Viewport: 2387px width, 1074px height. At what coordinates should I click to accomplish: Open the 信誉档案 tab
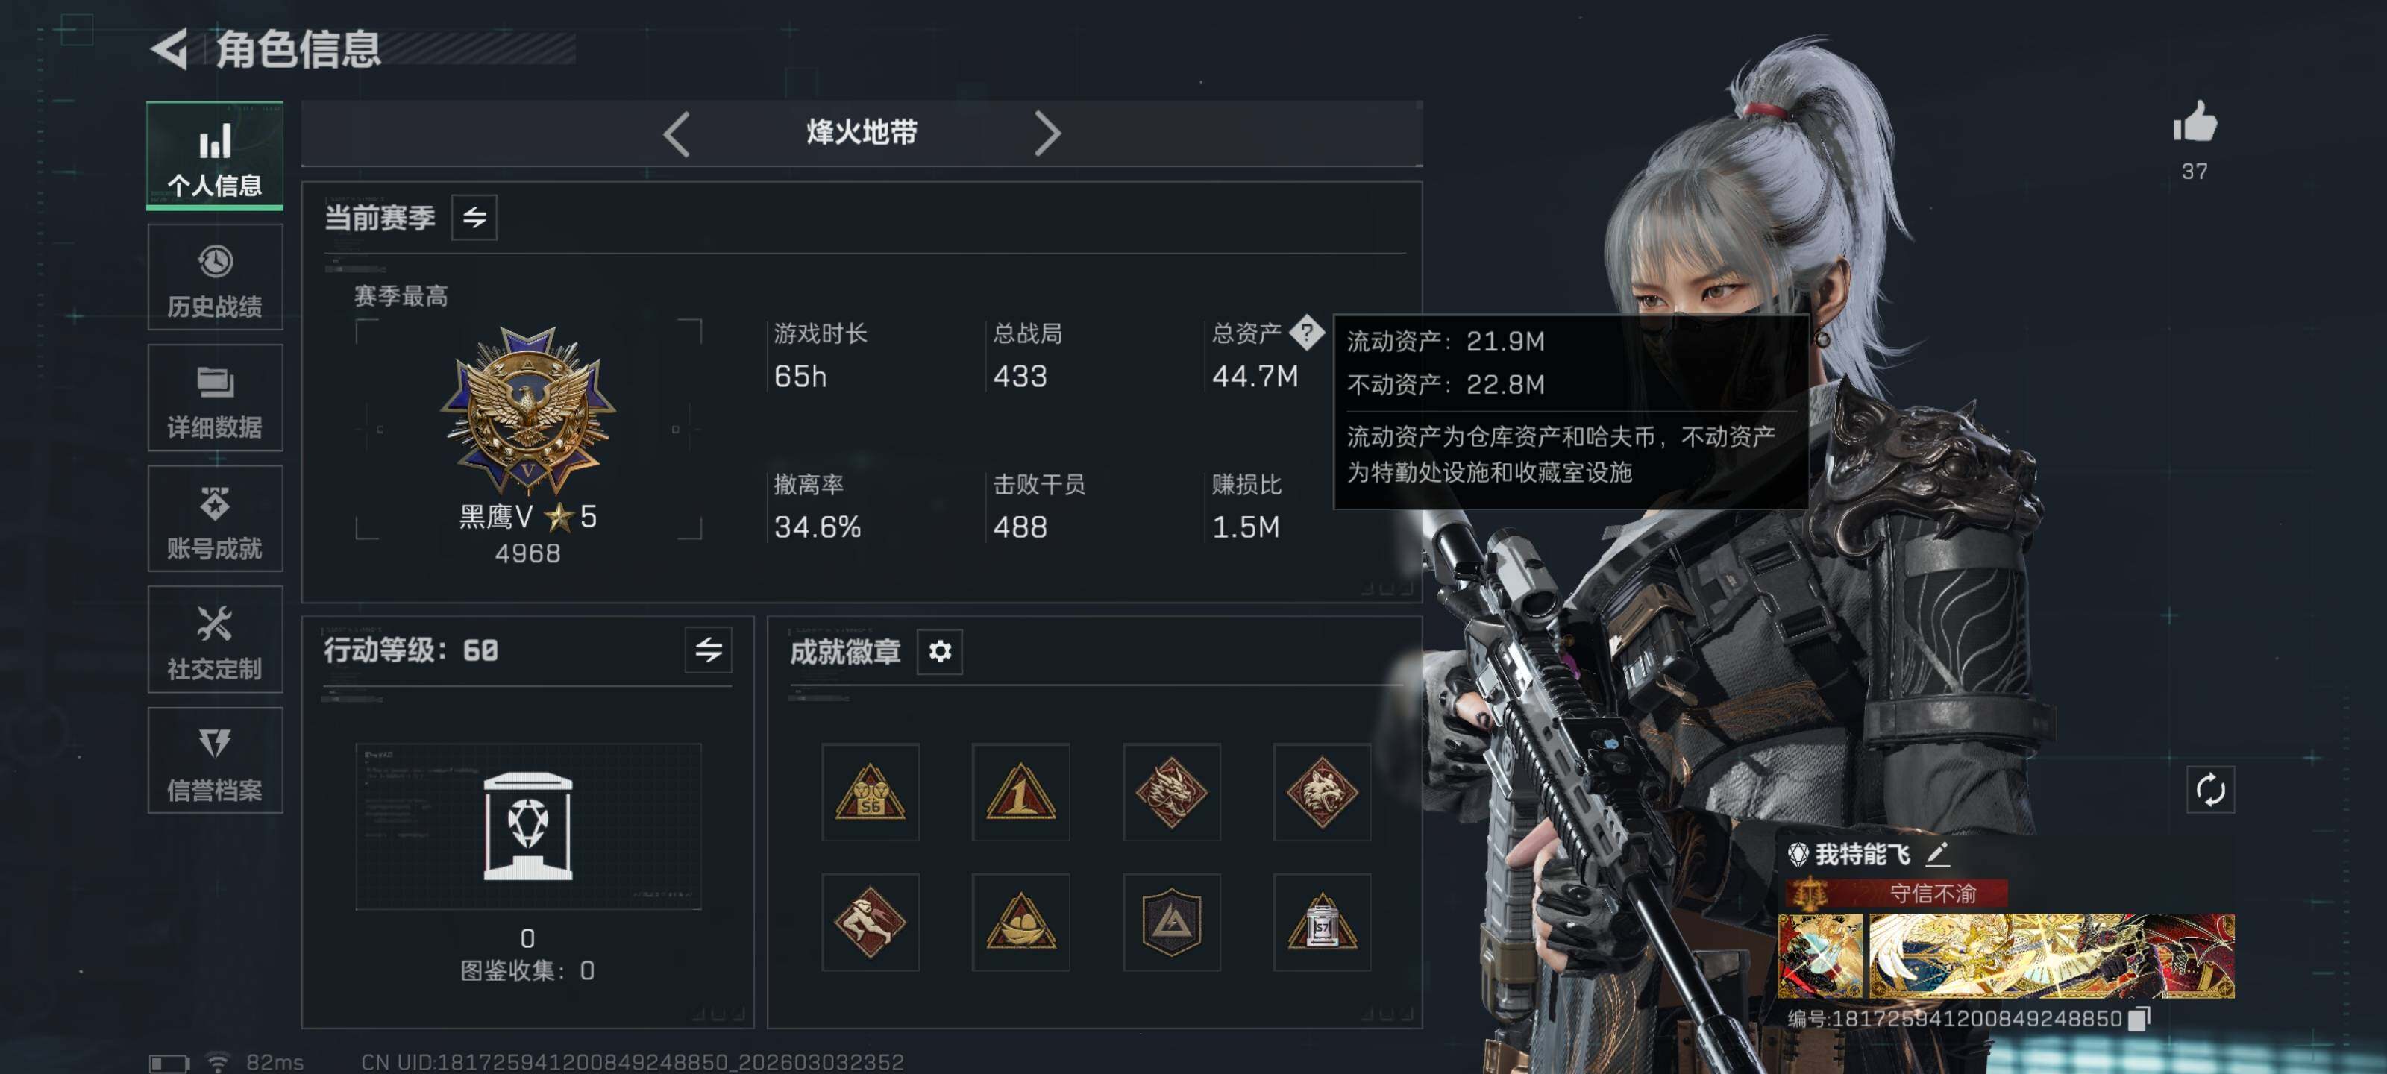point(215,761)
